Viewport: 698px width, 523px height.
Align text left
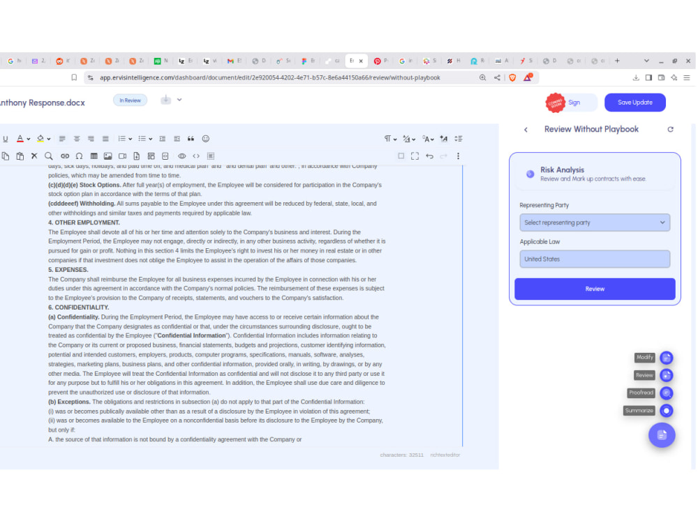coord(62,139)
